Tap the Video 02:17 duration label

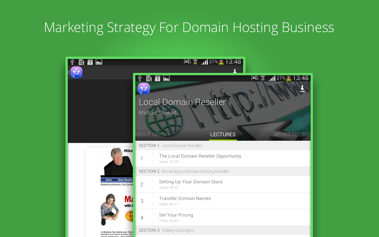coord(169,204)
